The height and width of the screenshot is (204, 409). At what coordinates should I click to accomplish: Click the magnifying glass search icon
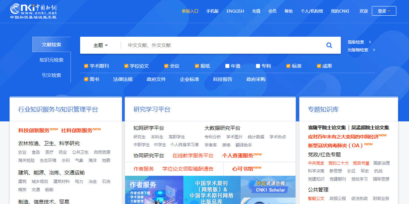[x=329, y=45]
